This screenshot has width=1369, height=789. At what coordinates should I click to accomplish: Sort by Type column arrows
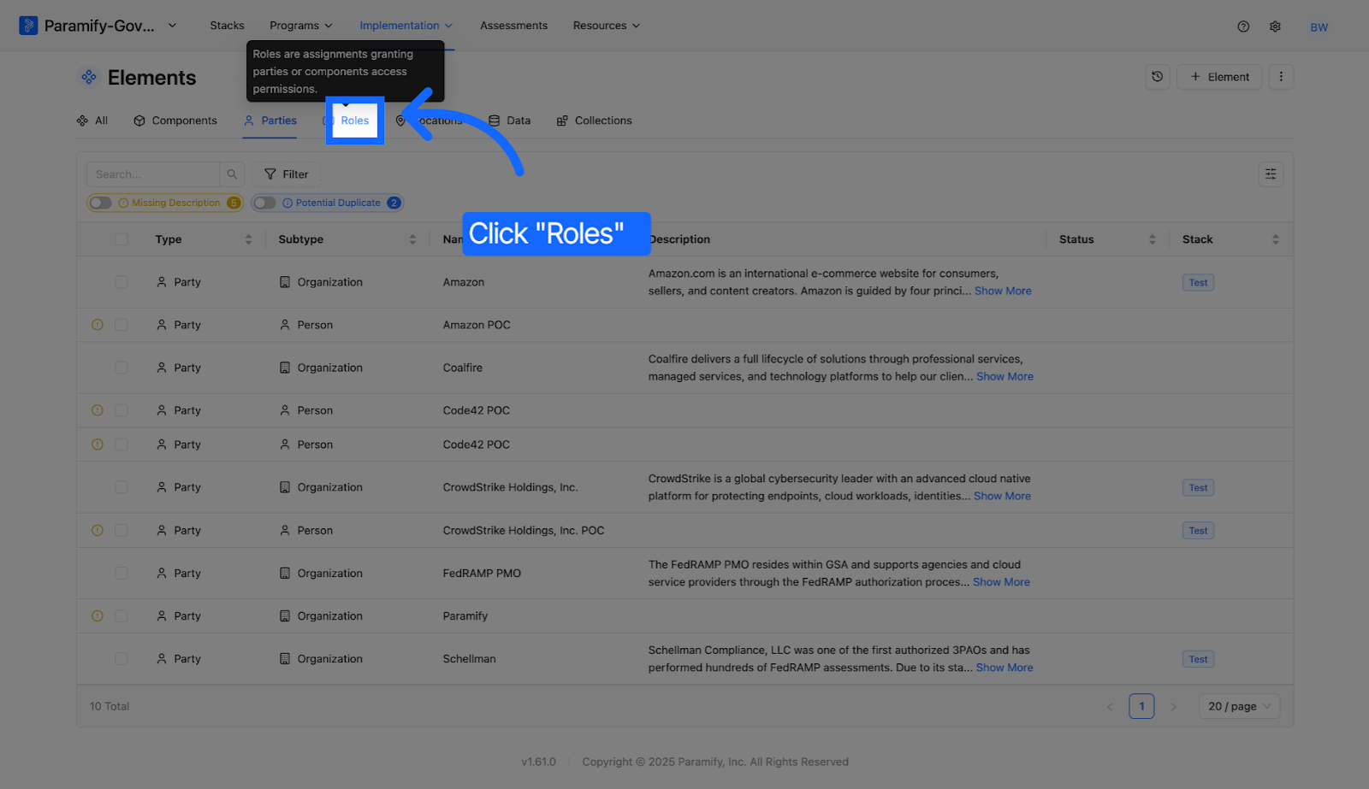pos(248,239)
